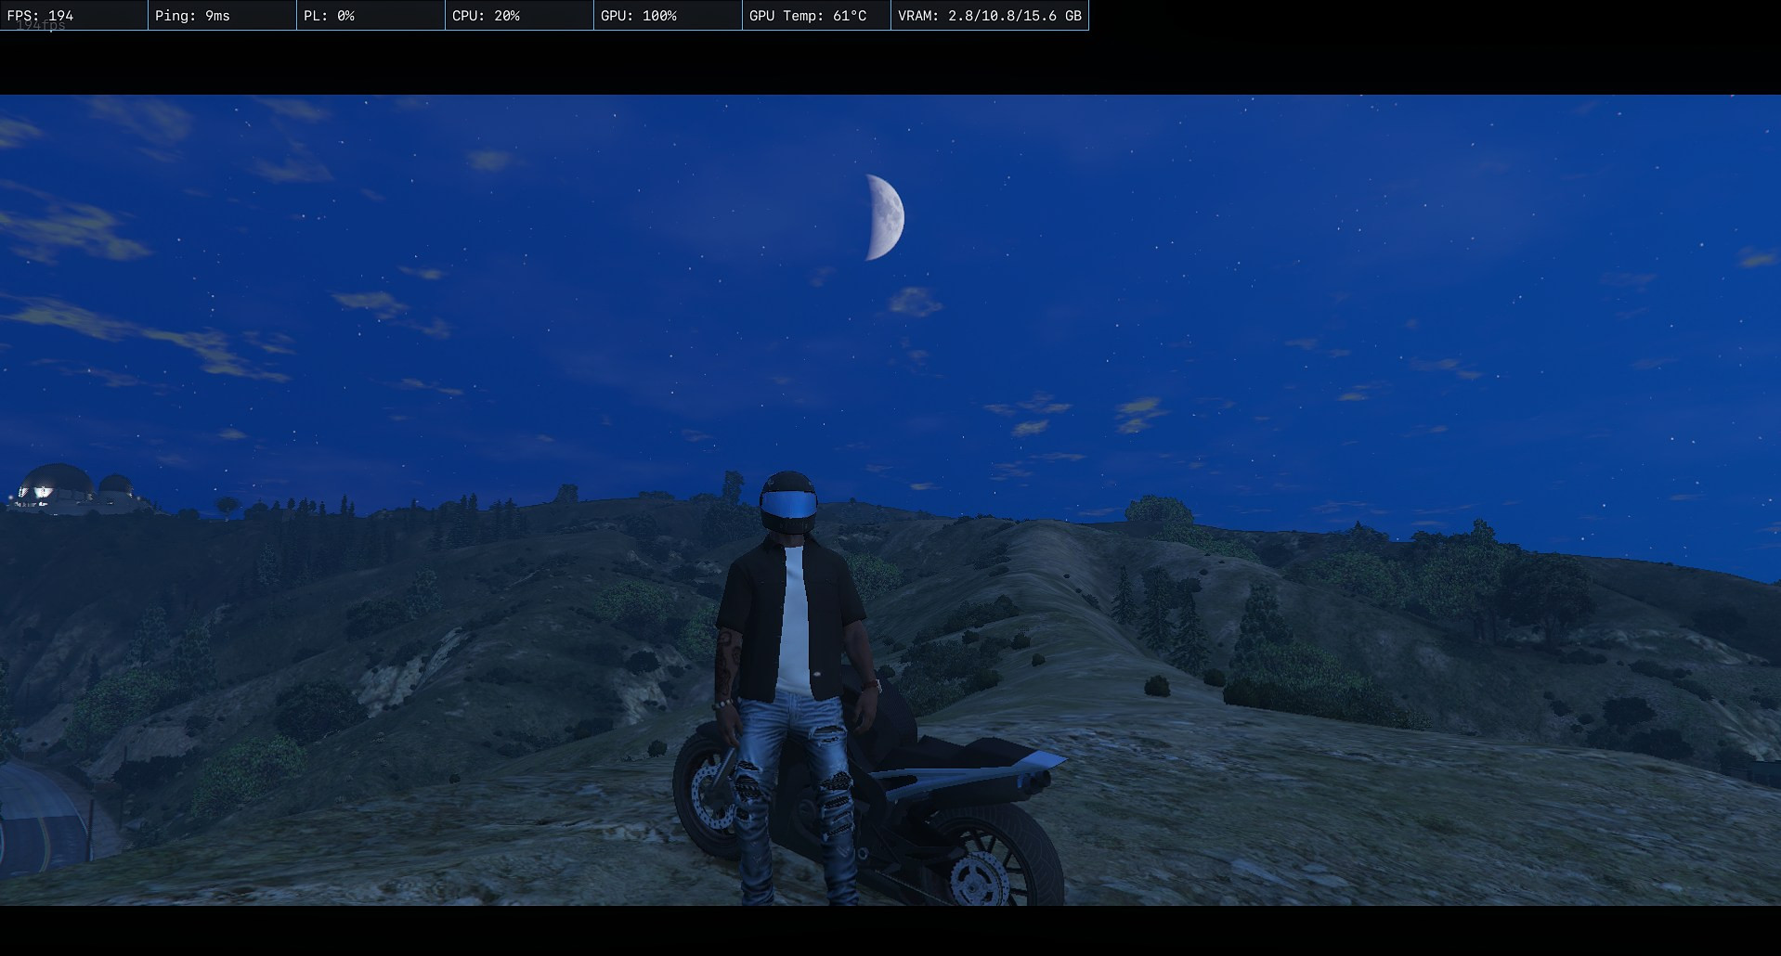This screenshot has width=1781, height=956.
Task: Click the VRAM: 2.8/10.8/15.6 GB readout
Action: click(x=989, y=16)
